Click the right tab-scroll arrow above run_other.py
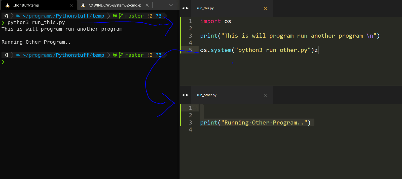This screenshot has height=179, width=402. [187, 95]
